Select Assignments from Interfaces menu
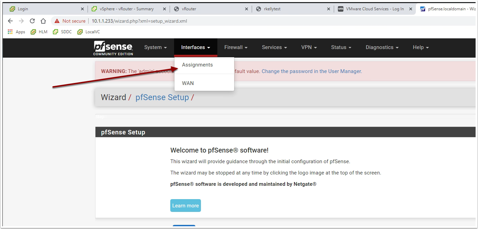The height and width of the screenshot is (229, 478). pos(204,65)
